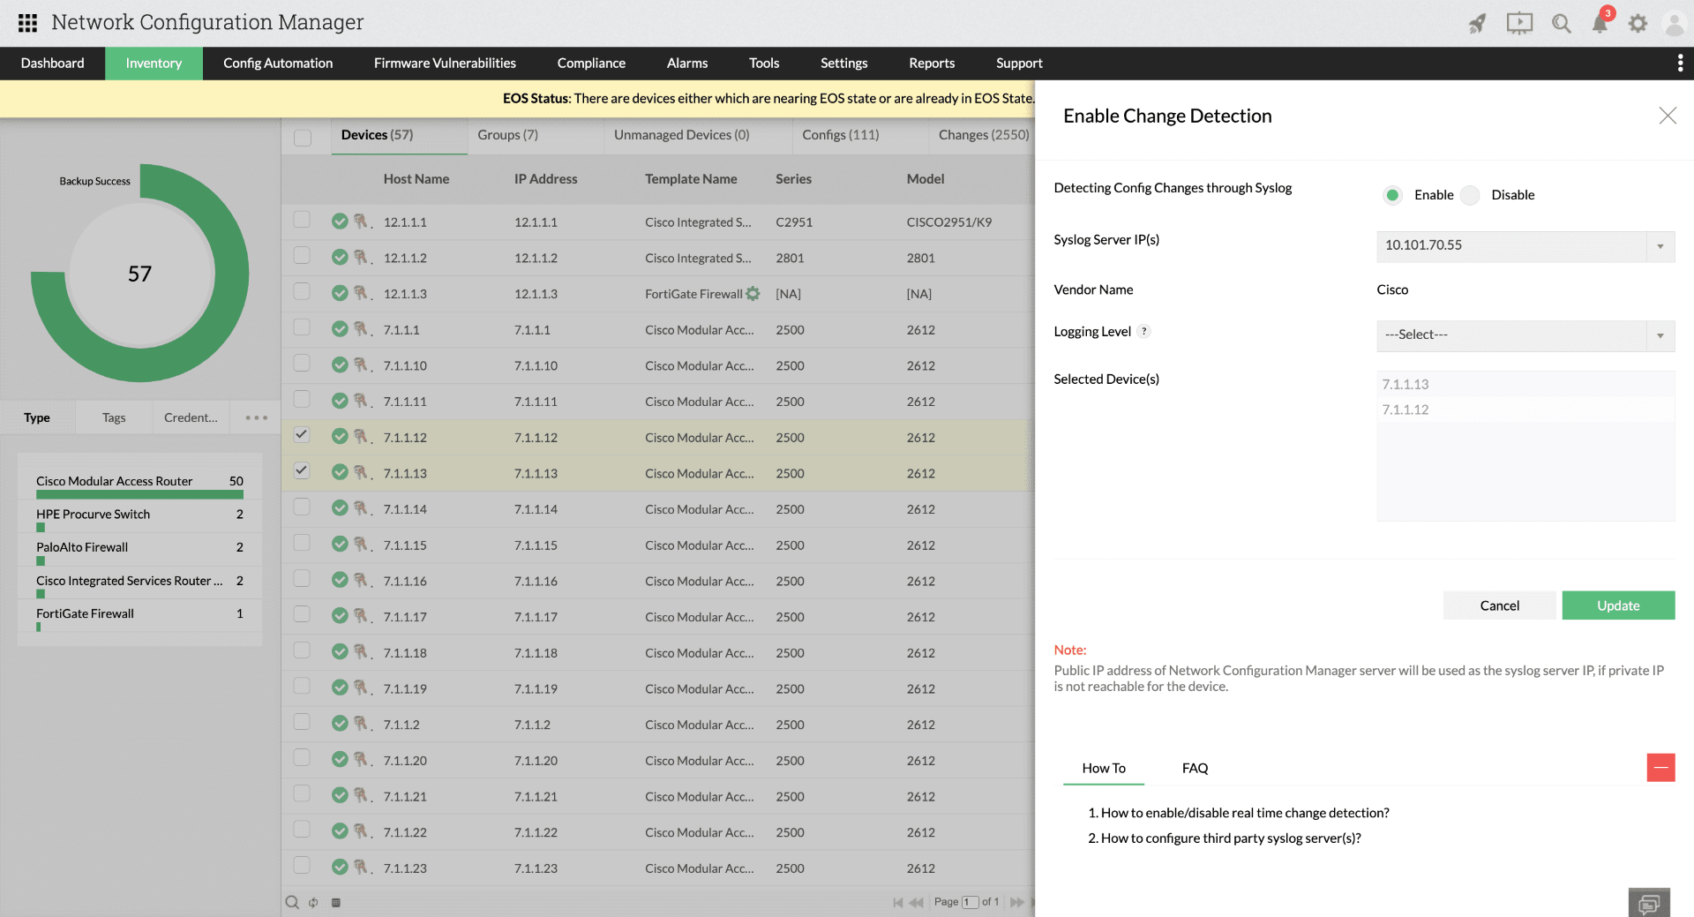Open the Alarms menu
Image resolution: width=1694 pixels, height=917 pixels.
687,63
